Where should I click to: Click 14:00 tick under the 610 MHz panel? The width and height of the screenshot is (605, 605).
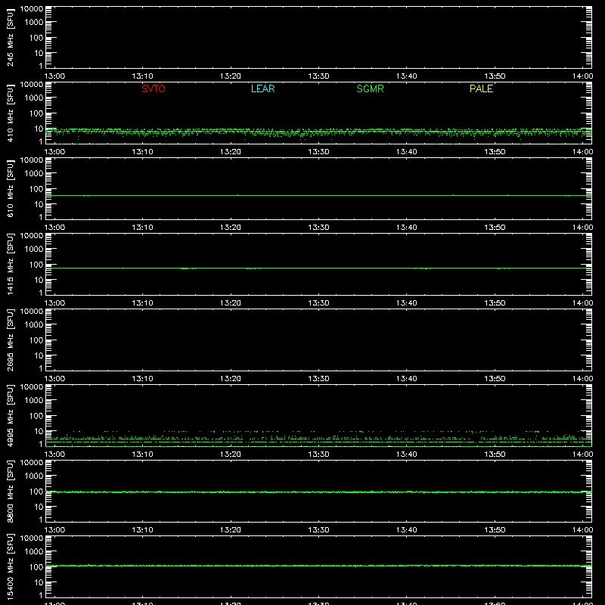(582, 228)
